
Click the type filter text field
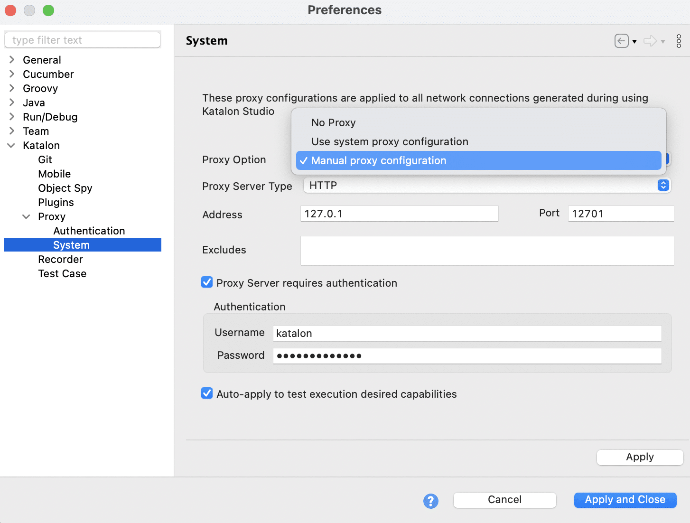point(83,40)
